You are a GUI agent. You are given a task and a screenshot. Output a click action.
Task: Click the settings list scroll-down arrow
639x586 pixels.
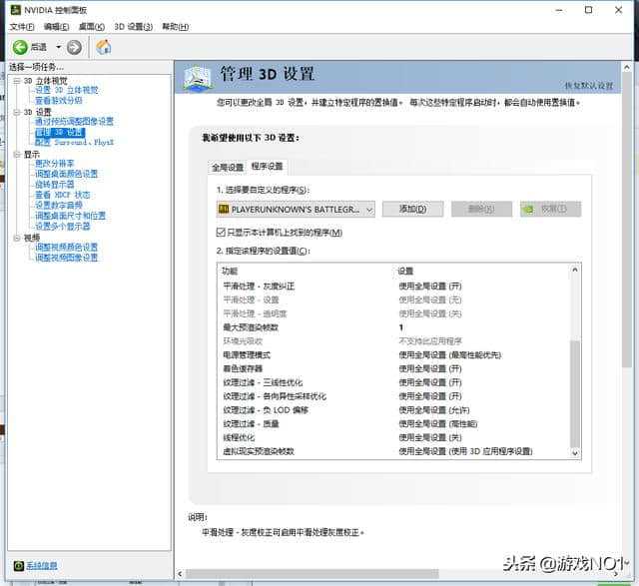click(x=575, y=453)
